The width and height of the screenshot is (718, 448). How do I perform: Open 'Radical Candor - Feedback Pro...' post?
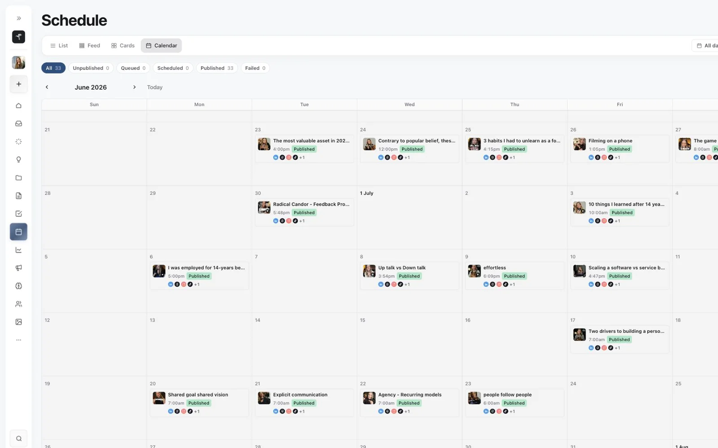(x=304, y=212)
